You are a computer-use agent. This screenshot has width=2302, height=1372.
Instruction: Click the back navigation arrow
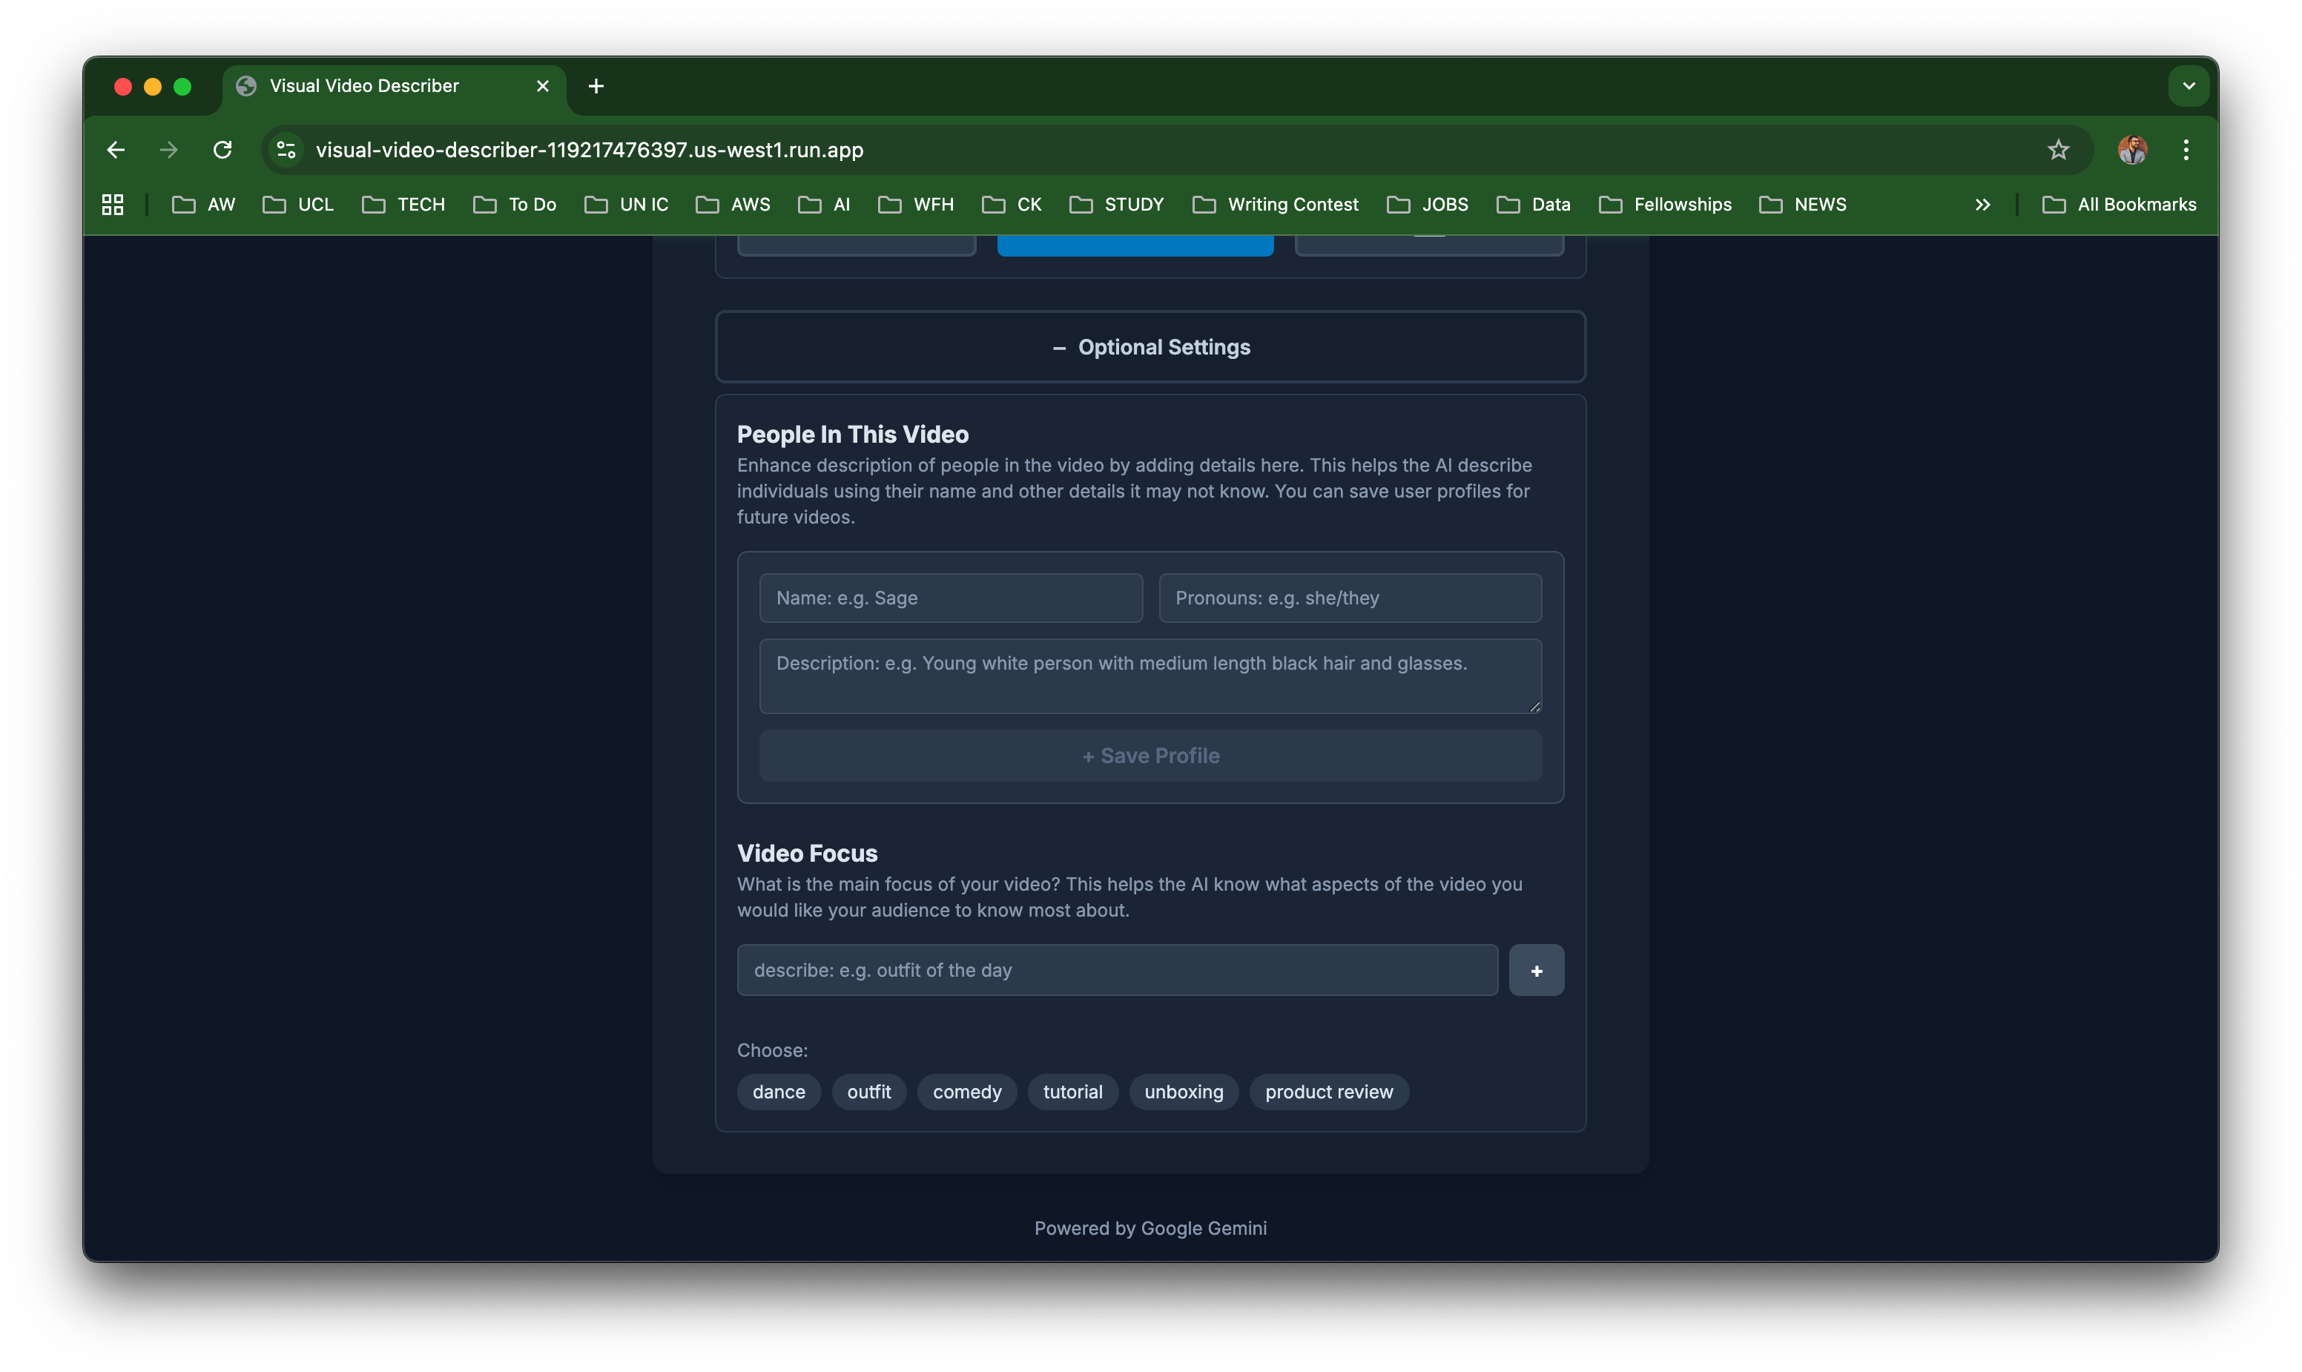pyautogui.click(x=116, y=150)
